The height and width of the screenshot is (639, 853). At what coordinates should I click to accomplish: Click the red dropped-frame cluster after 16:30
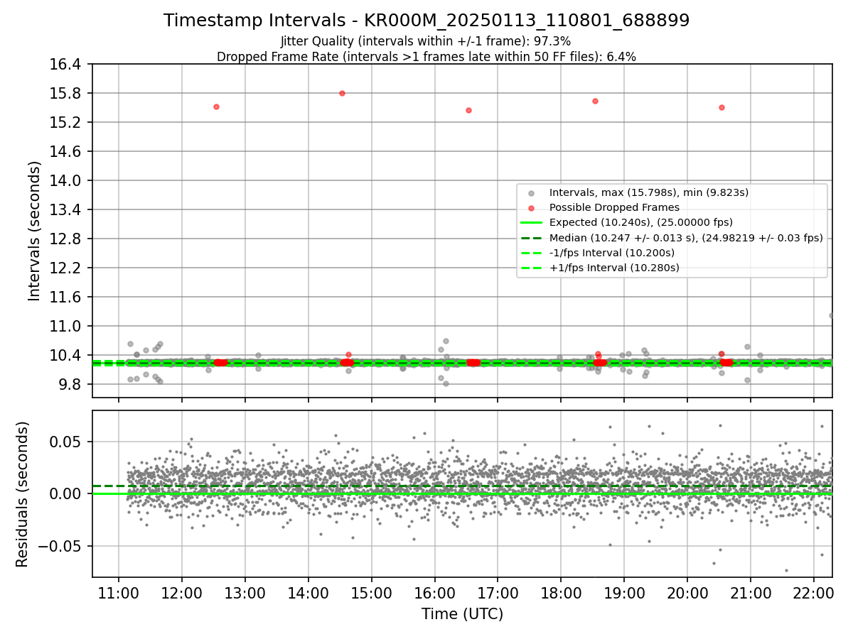473,363
